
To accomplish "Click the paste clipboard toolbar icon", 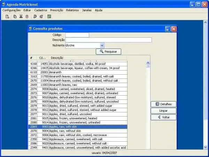I will 27,16.
